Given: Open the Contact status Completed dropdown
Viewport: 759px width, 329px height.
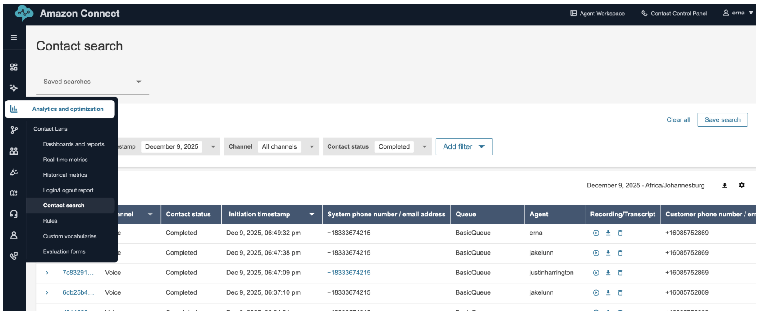Looking at the screenshot, I should click(424, 147).
